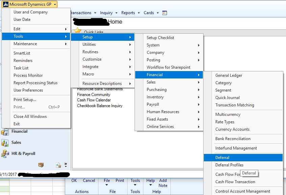Open Control Account Management item

pos(243,191)
